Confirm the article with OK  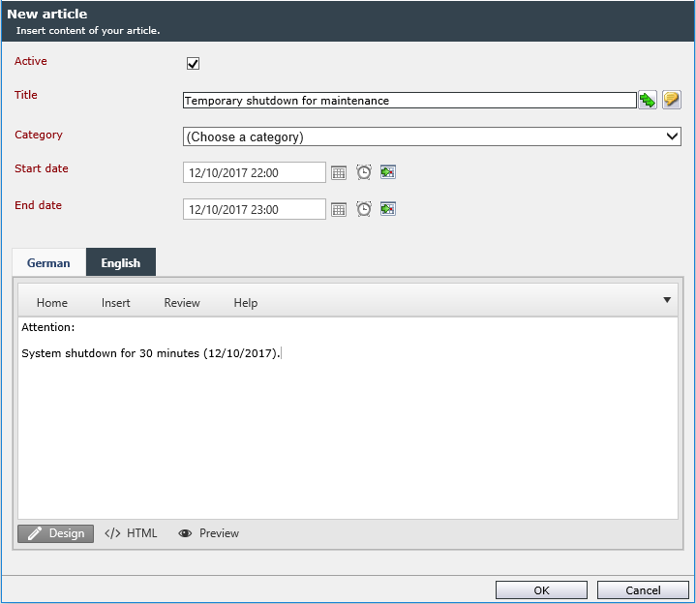point(541,590)
